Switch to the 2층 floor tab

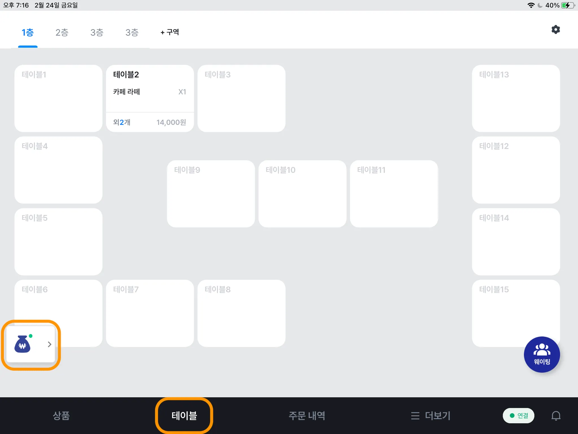click(x=62, y=32)
